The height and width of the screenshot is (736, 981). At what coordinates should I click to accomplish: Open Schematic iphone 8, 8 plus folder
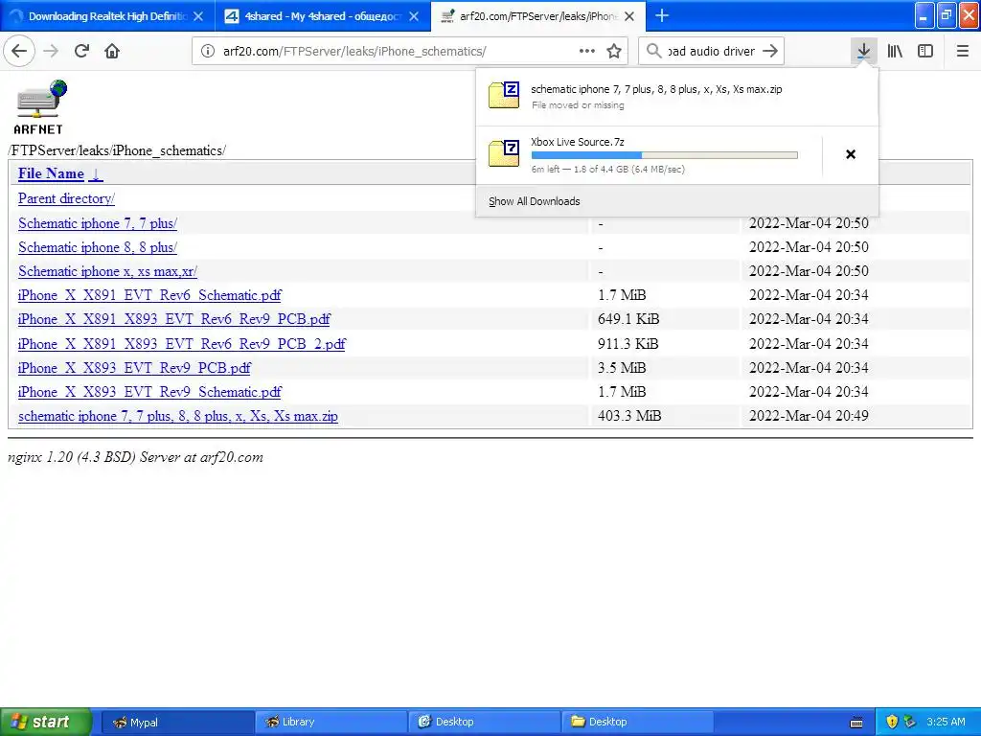click(x=98, y=247)
